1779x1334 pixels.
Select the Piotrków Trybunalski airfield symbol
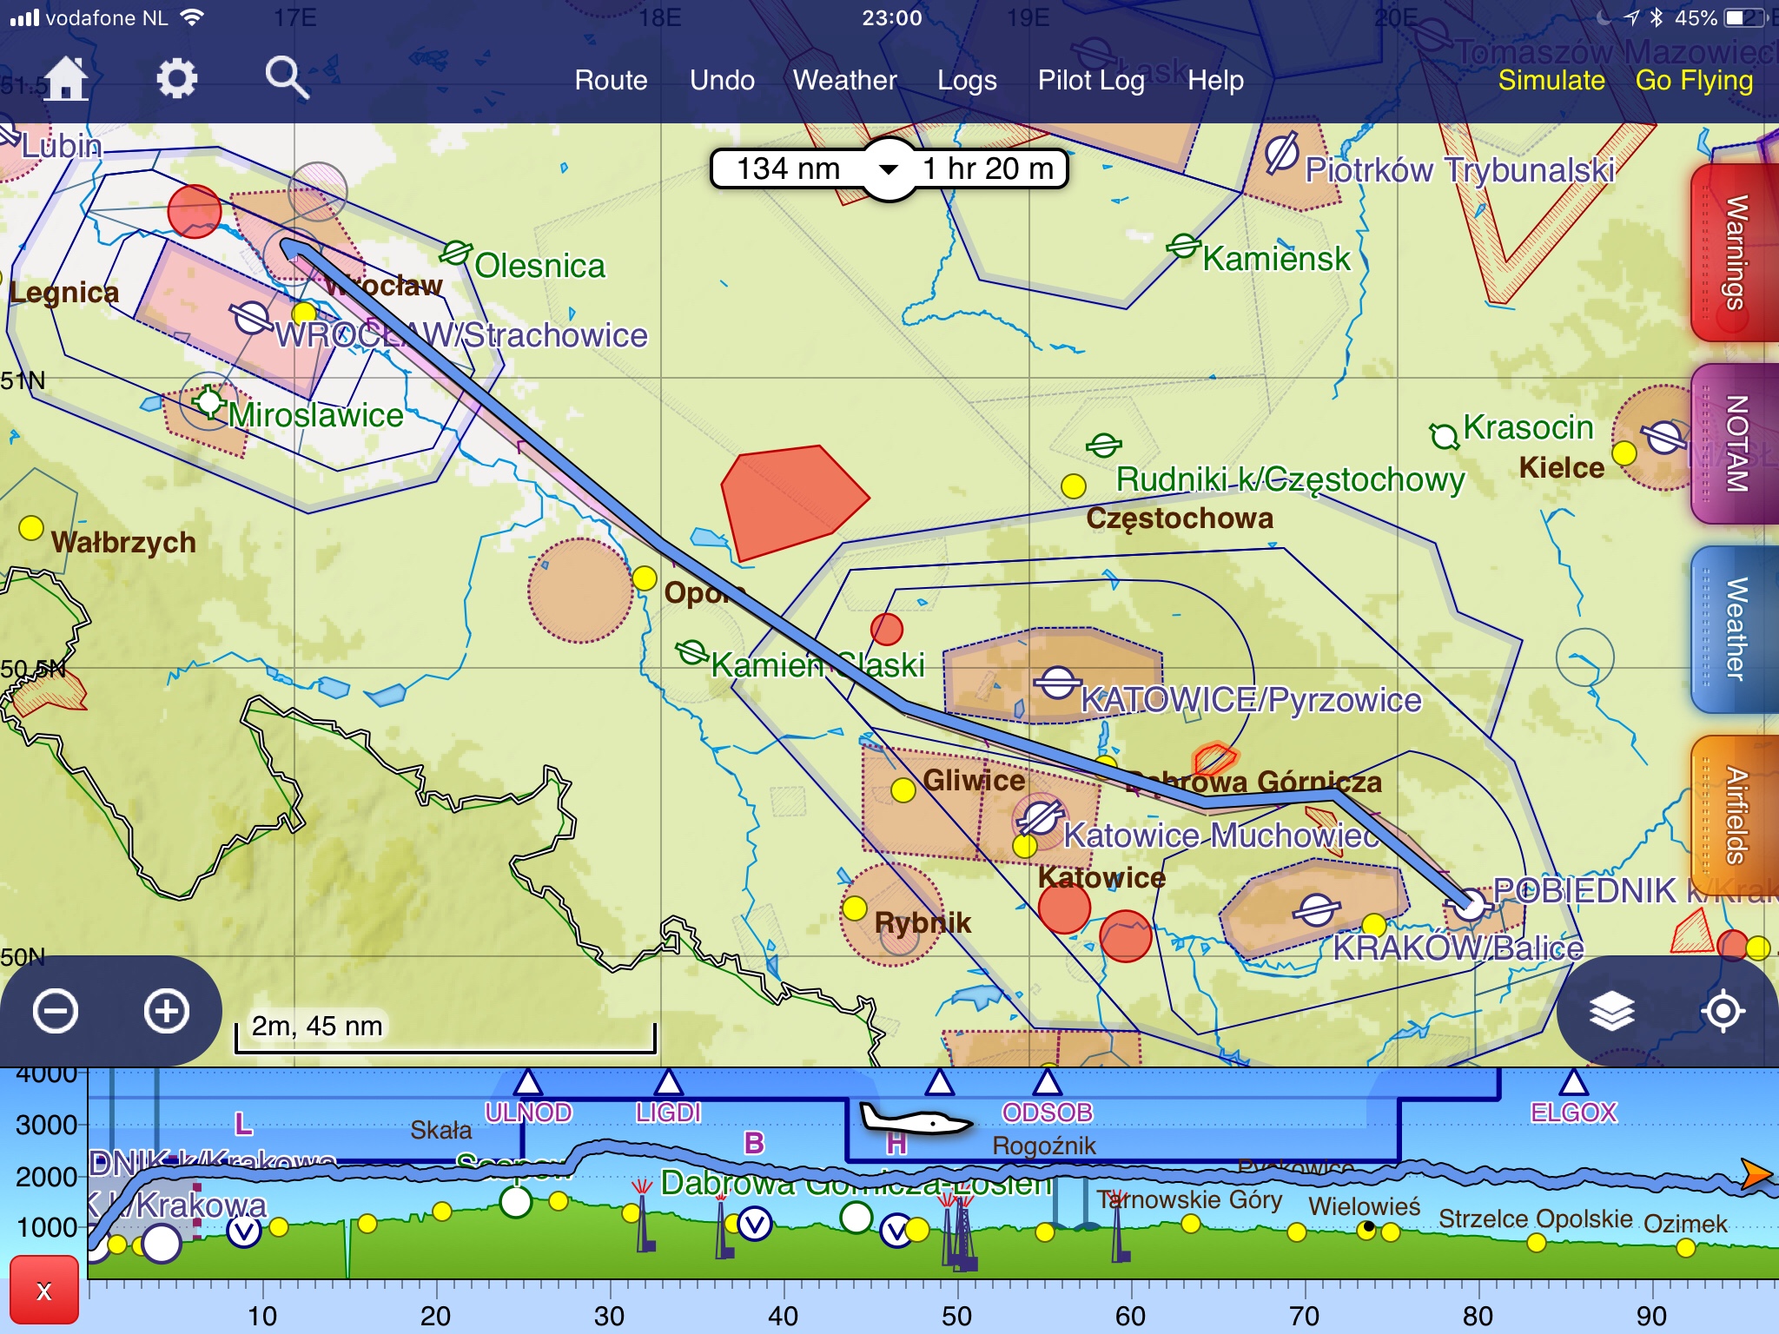pyautogui.click(x=1281, y=153)
